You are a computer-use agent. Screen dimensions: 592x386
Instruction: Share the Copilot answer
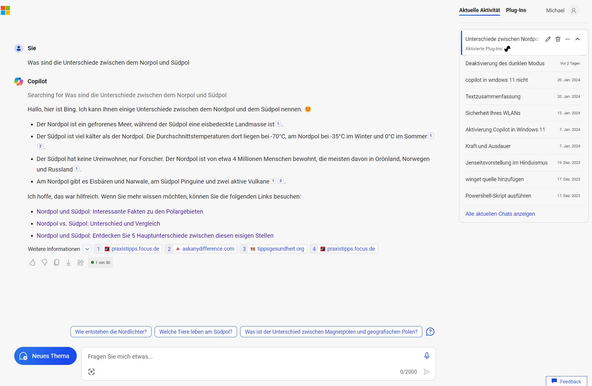(x=80, y=263)
